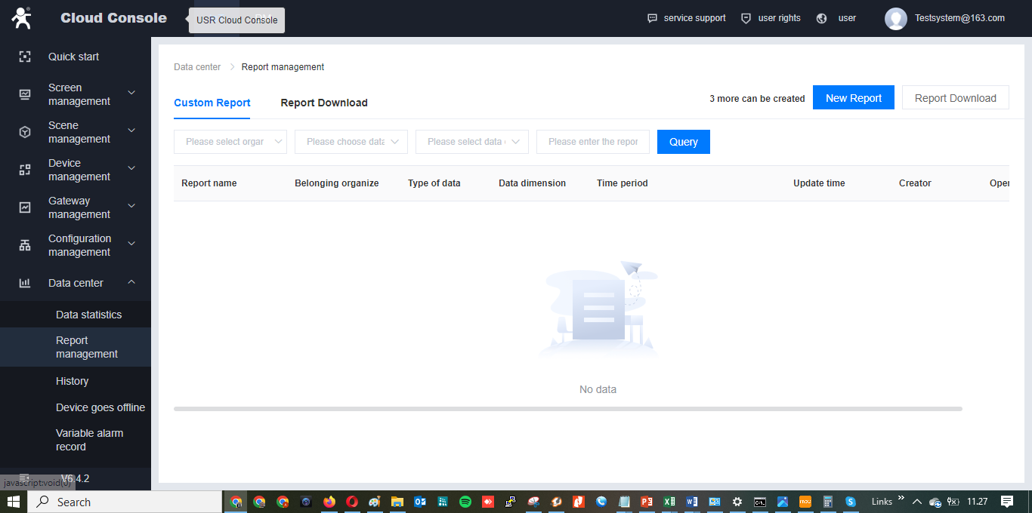The height and width of the screenshot is (513, 1032).
Task: Switch to the Report Download tab
Action: [323, 103]
